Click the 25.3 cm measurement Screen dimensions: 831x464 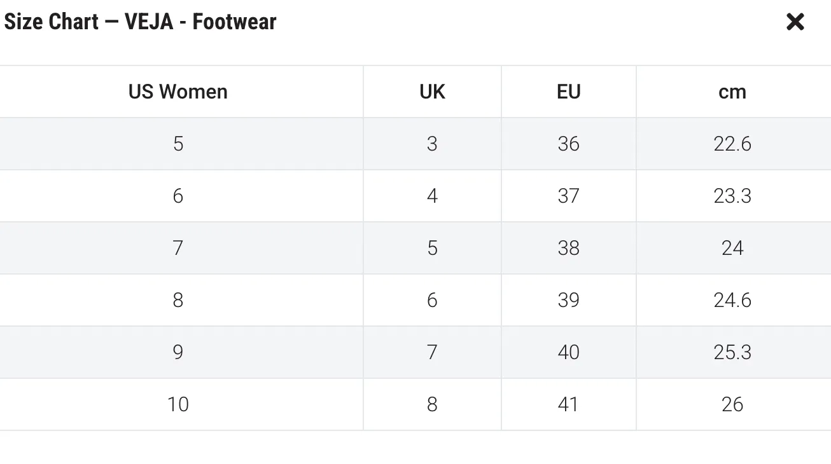coord(733,352)
